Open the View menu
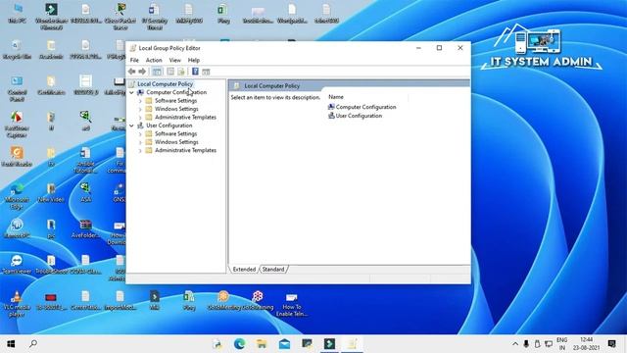 (174, 60)
